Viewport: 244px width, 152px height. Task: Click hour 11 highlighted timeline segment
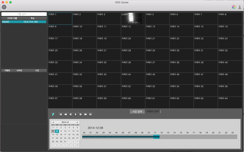pyautogui.click(x=156, y=137)
